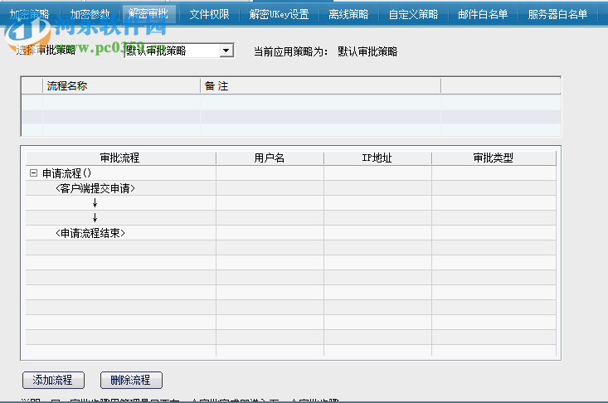
Task: Switch to the 加密参数 tab
Action: click(90, 14)
